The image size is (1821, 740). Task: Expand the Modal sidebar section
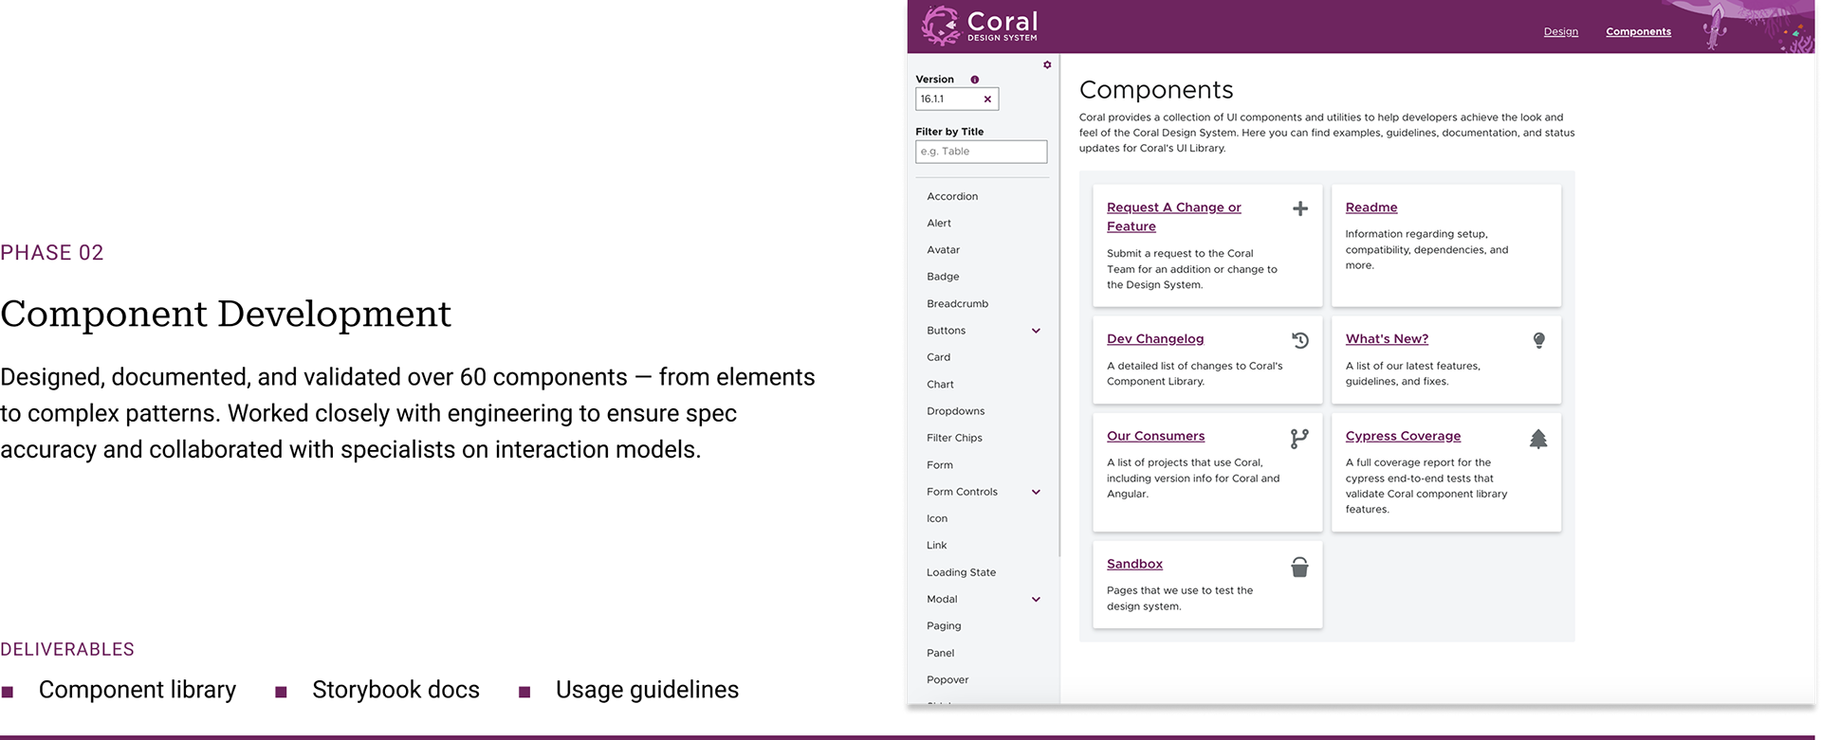point(1036,599)
